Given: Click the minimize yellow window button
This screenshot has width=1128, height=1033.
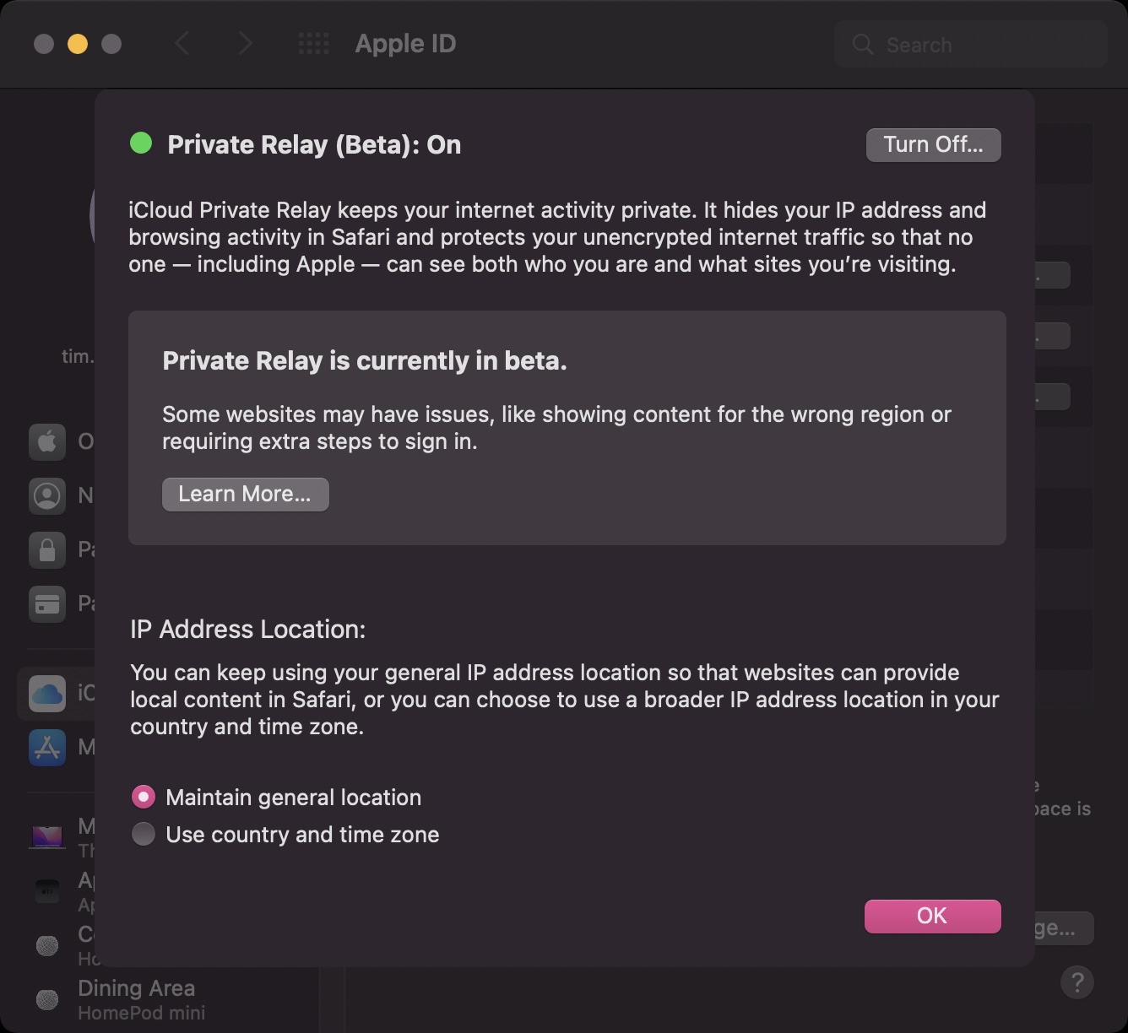Looking at the screenshot, I should [78, 44].
